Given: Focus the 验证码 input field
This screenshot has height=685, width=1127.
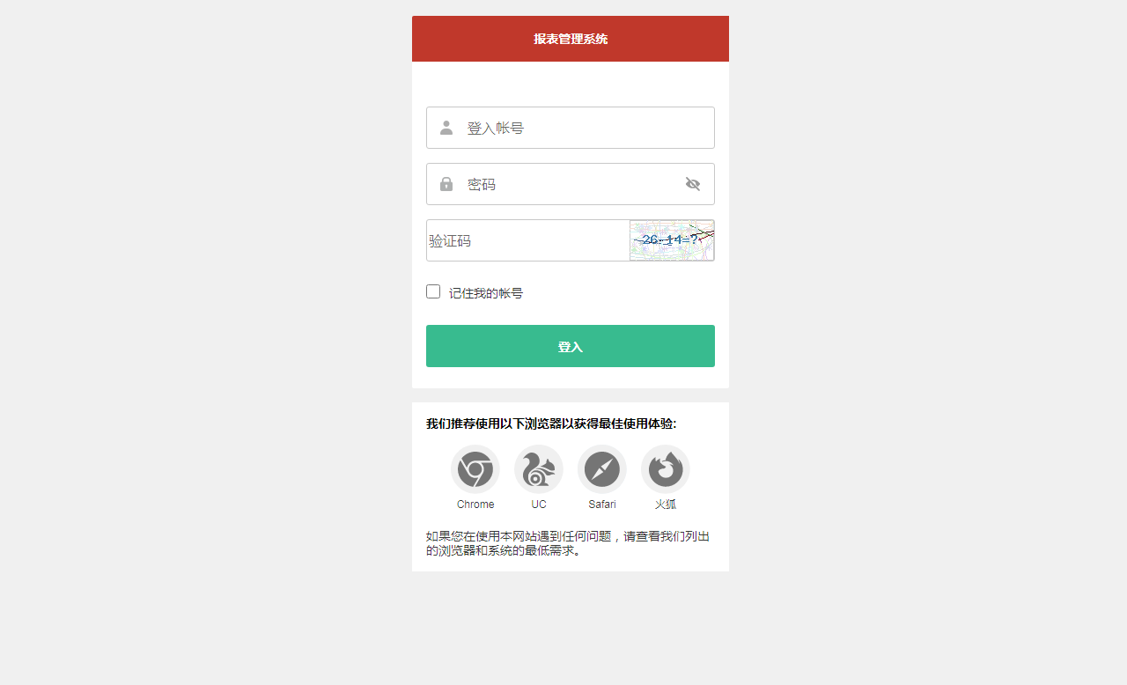Looking at the screenshot, I should coord(528,240).
